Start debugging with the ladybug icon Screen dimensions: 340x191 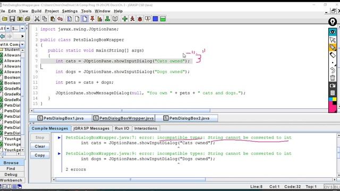(x=140, y=19)
